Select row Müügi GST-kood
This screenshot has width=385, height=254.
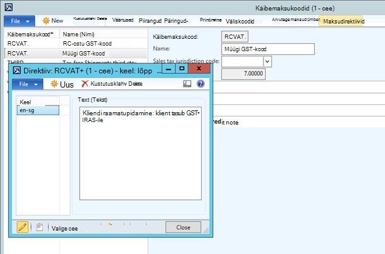pyautogui.click(x=76, y=53)
